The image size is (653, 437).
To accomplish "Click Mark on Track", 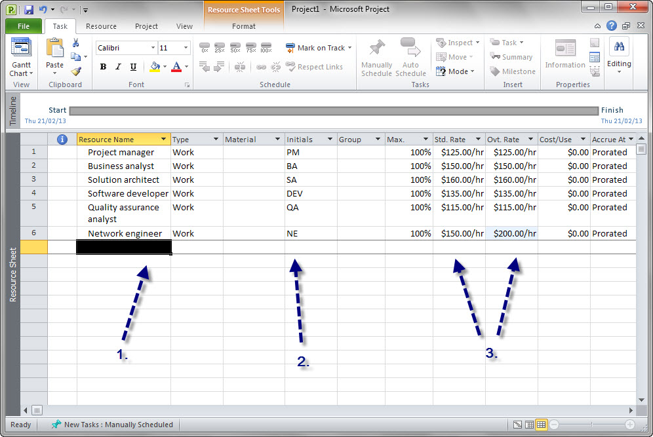I will tap(319, 47).
